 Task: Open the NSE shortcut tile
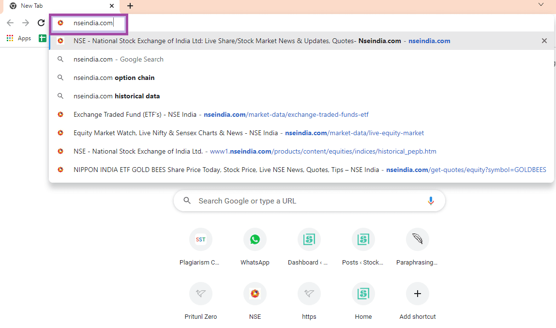click(255, 301)
